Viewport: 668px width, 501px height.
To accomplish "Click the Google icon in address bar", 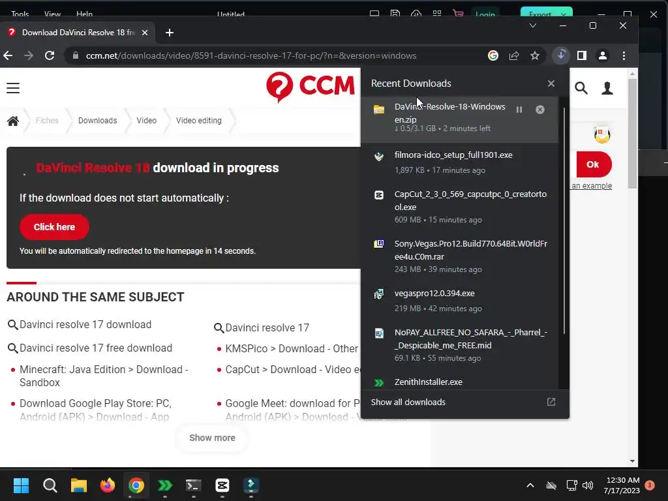I will click(x=493, y=55).
